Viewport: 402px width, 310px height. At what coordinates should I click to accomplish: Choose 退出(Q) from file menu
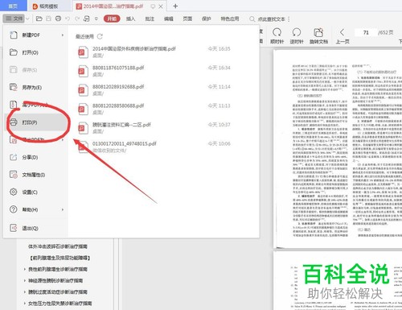[36, 228]
